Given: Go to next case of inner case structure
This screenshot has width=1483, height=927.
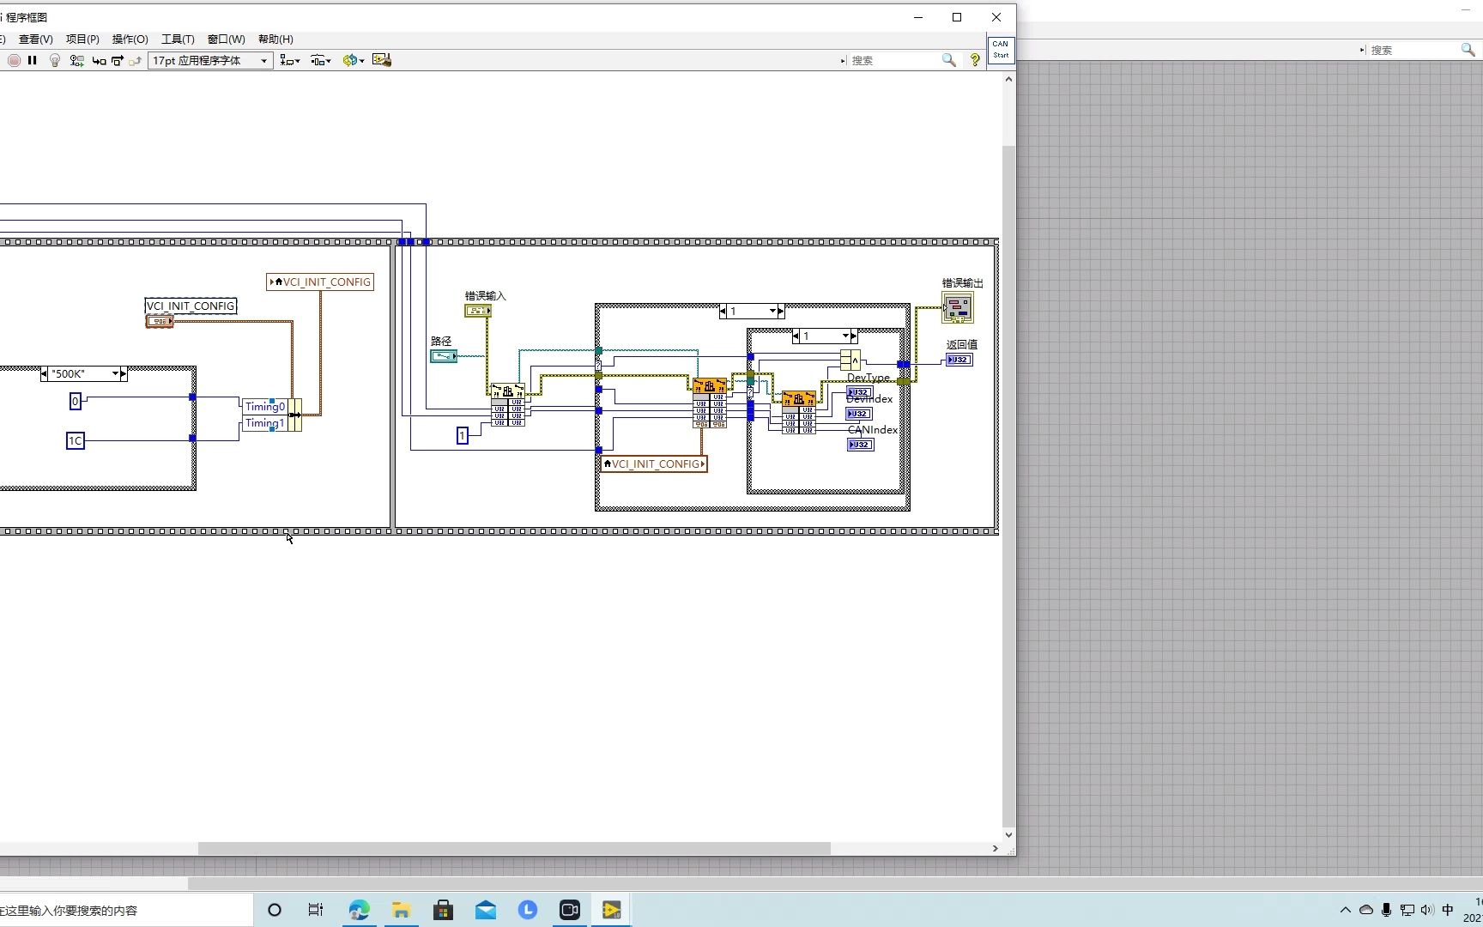Looking at the screenshot, I should click(x=853, y=336).
